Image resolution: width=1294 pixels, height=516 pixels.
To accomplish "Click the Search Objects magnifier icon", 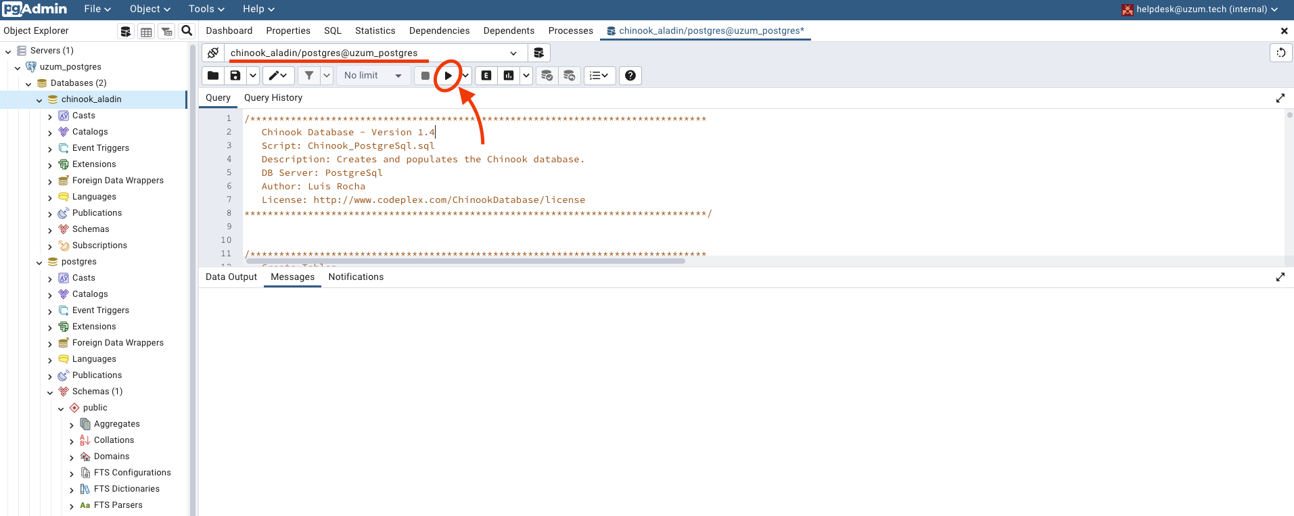I will (x=187, y=31).
